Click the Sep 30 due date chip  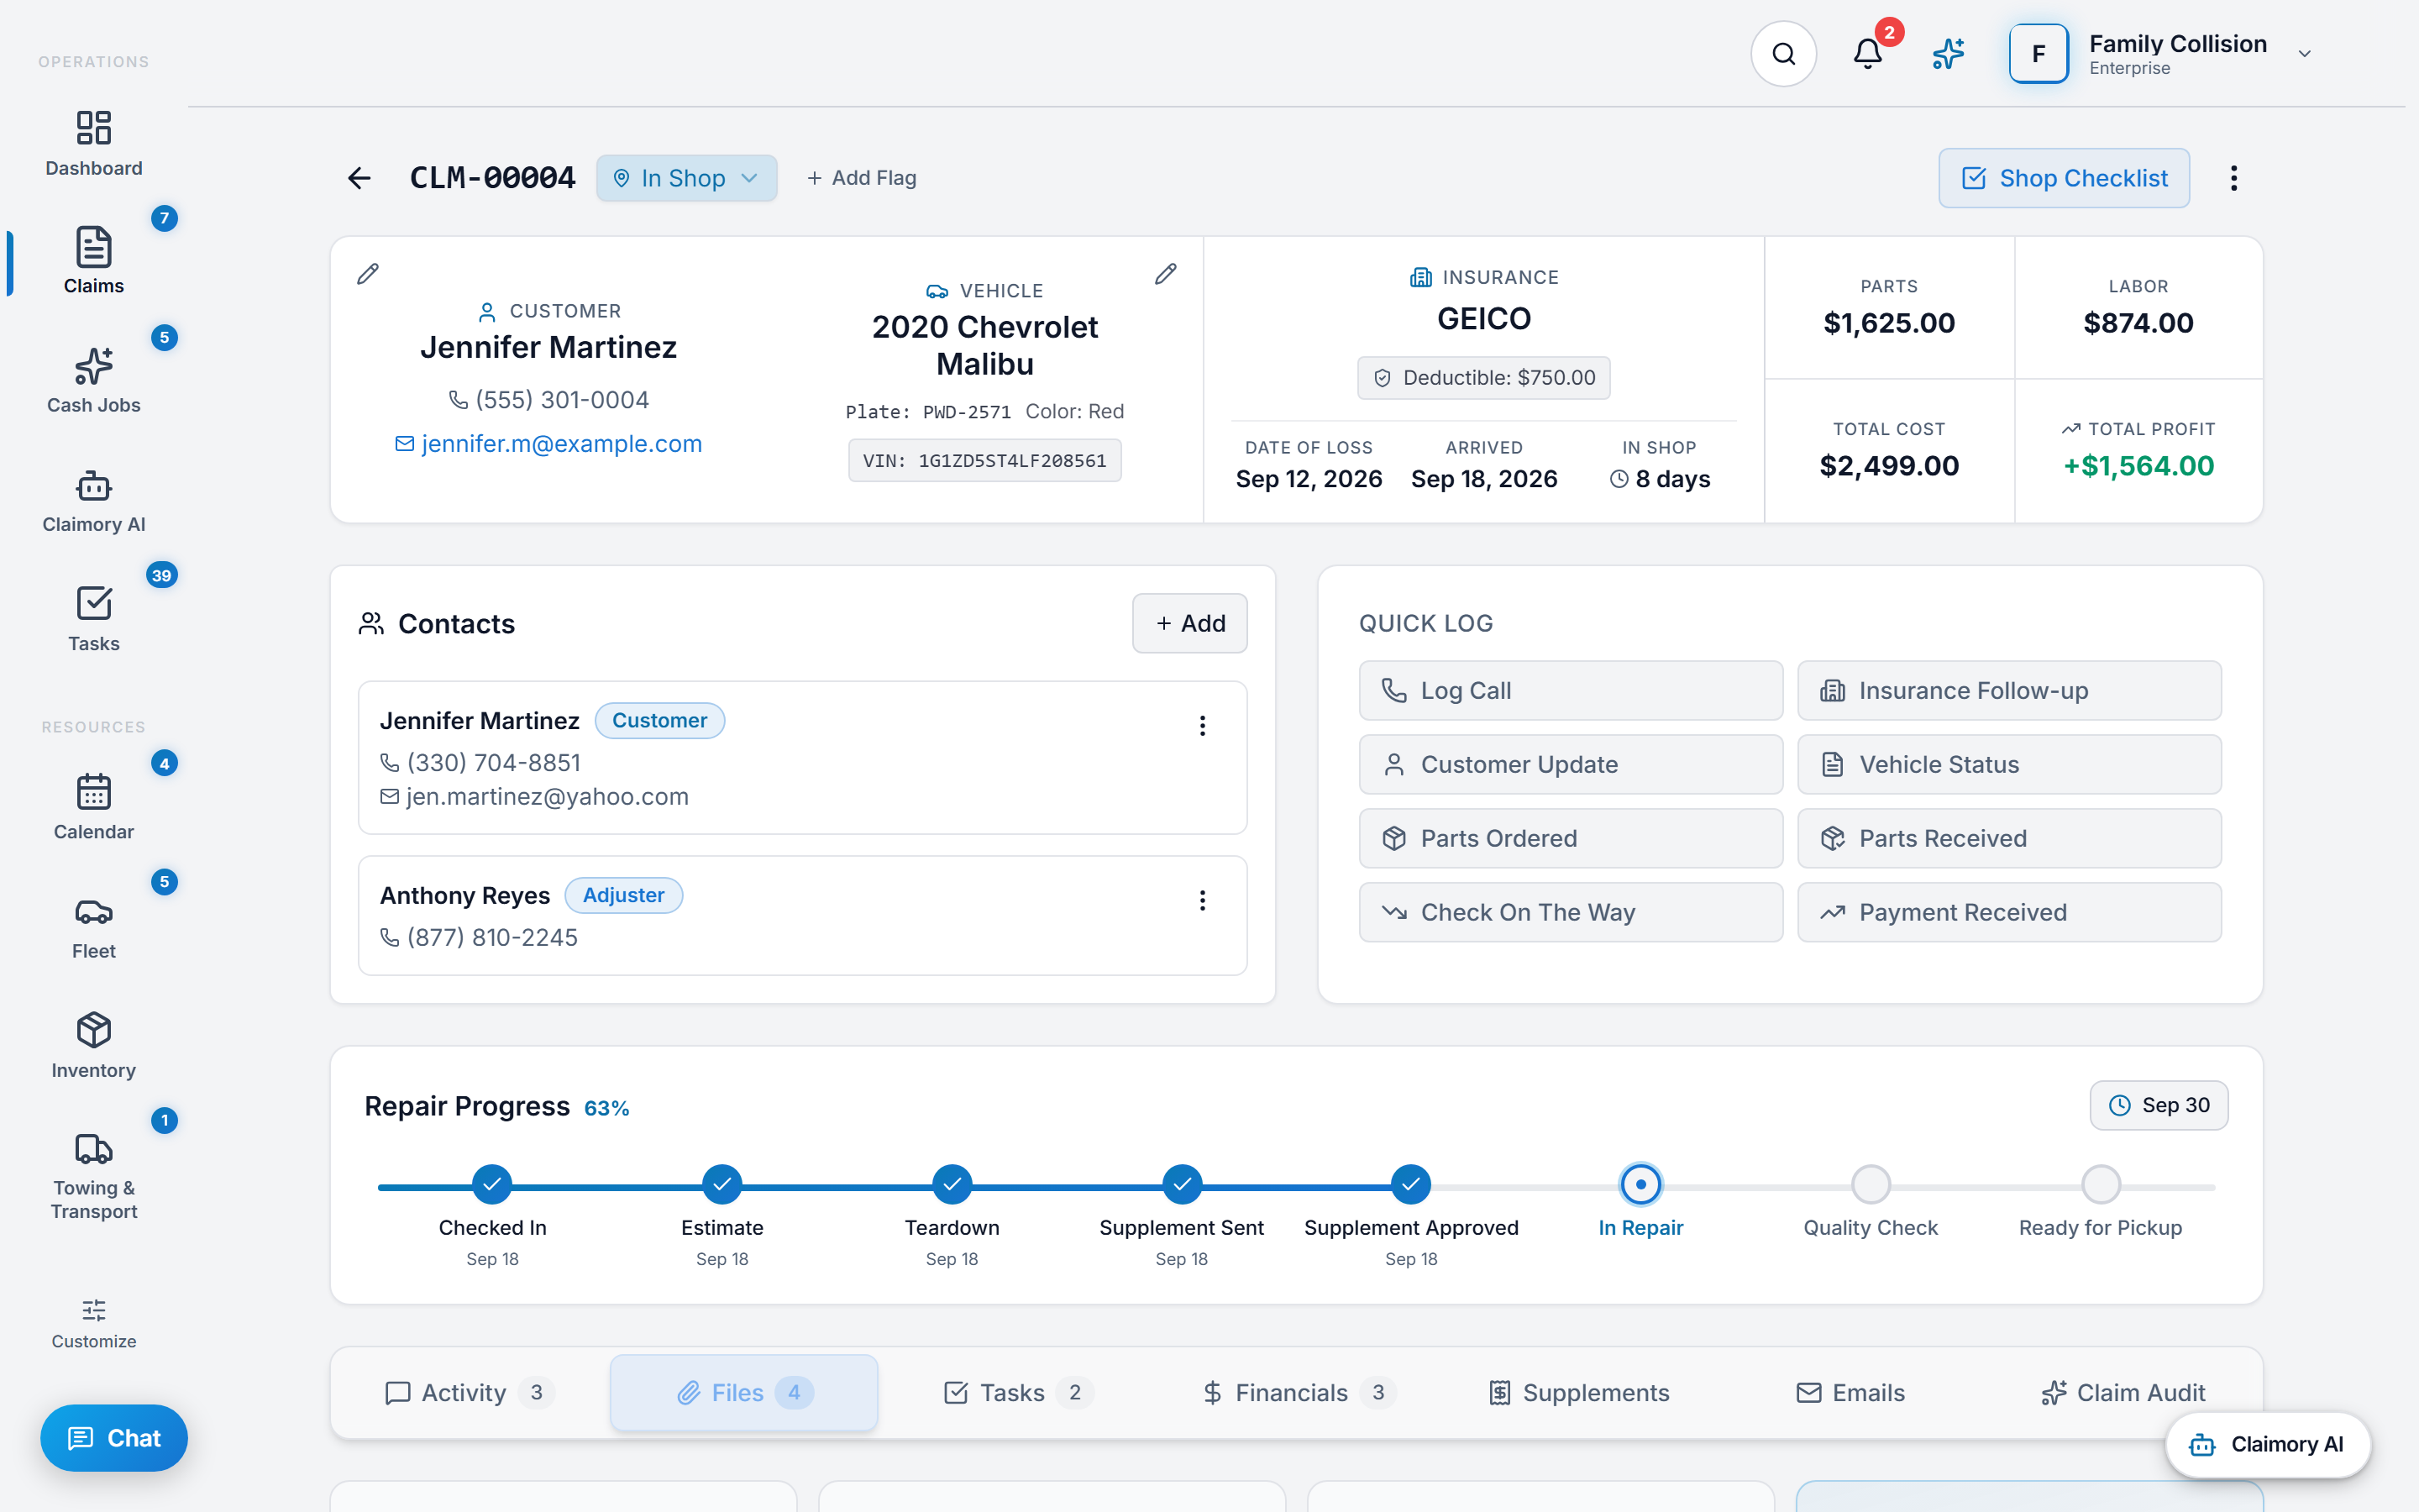2159,1105
